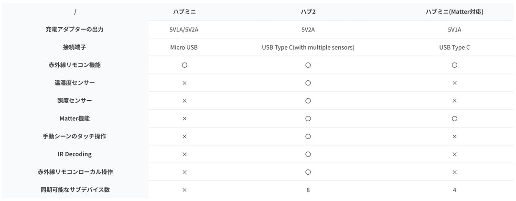Click the slash header in the first column
The image size is (516, 201).
[75, 12]
